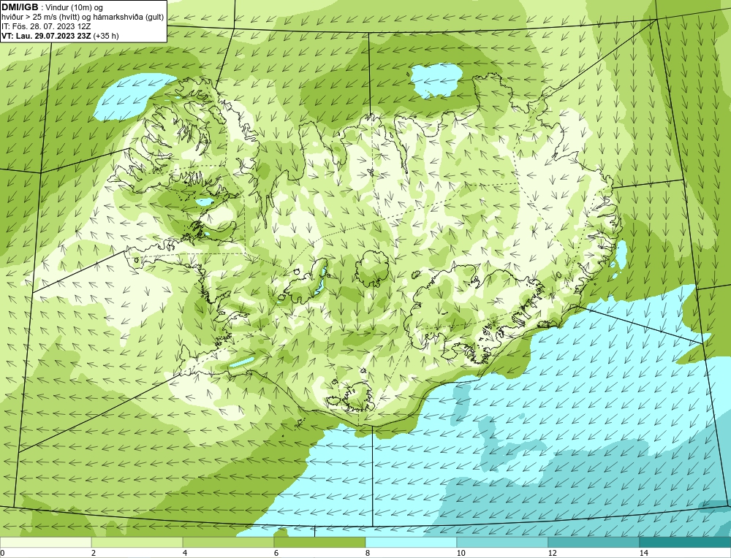Click the legend value '8'

(x=368, y=553)
